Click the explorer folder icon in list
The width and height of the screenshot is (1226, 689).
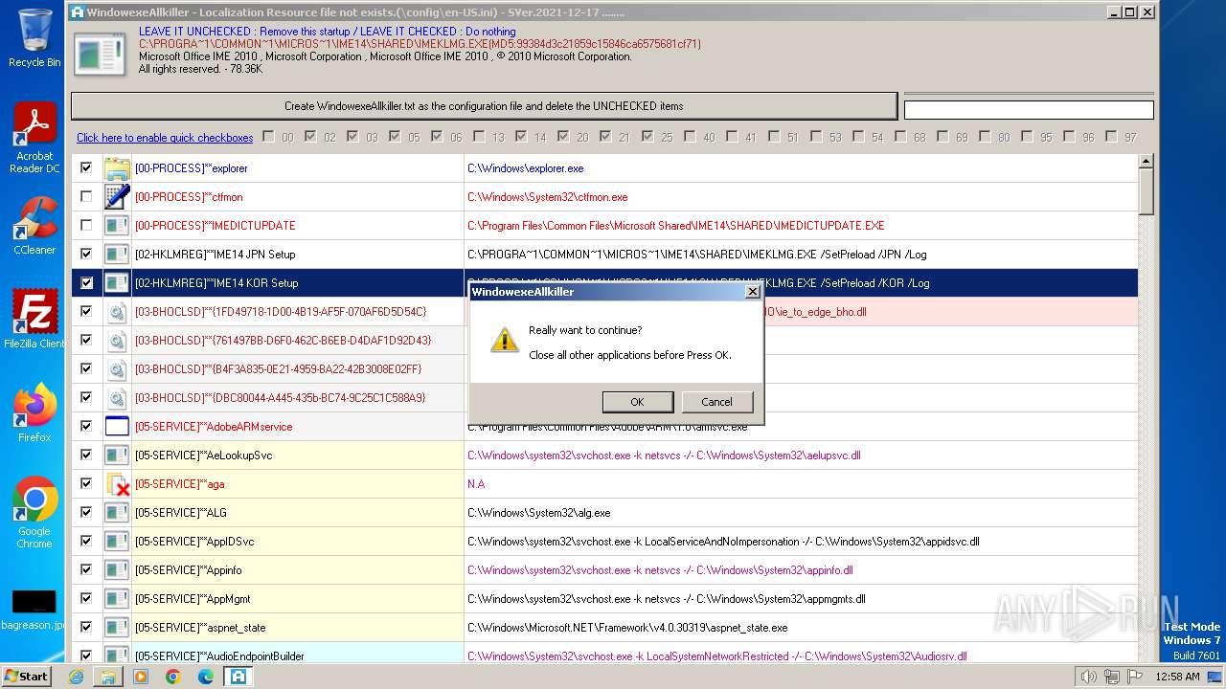pos(117,168)
